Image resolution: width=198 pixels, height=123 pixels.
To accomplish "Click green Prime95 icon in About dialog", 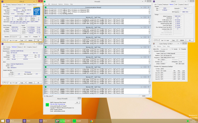I will pyautogui.click(x=47, y=105).
